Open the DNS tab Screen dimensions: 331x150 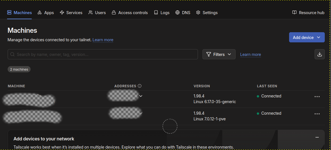[183, 13]
